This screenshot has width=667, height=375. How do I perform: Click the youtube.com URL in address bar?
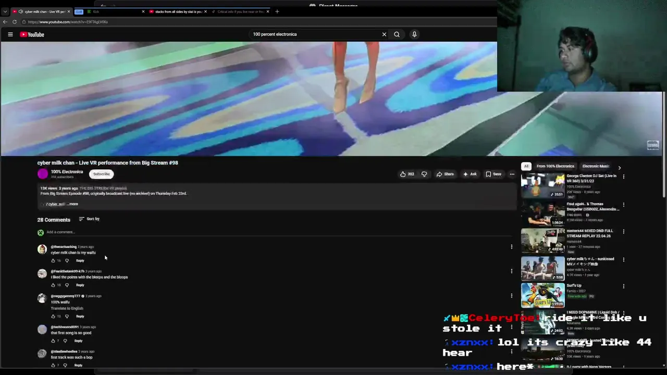coord(68,22)
